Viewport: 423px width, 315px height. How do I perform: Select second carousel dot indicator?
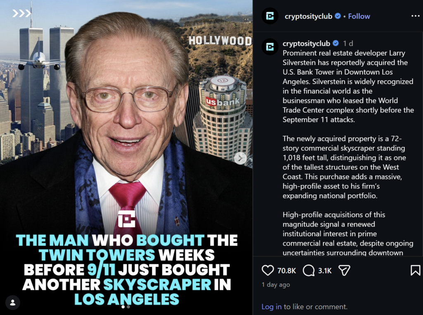(x=128, y=307)
